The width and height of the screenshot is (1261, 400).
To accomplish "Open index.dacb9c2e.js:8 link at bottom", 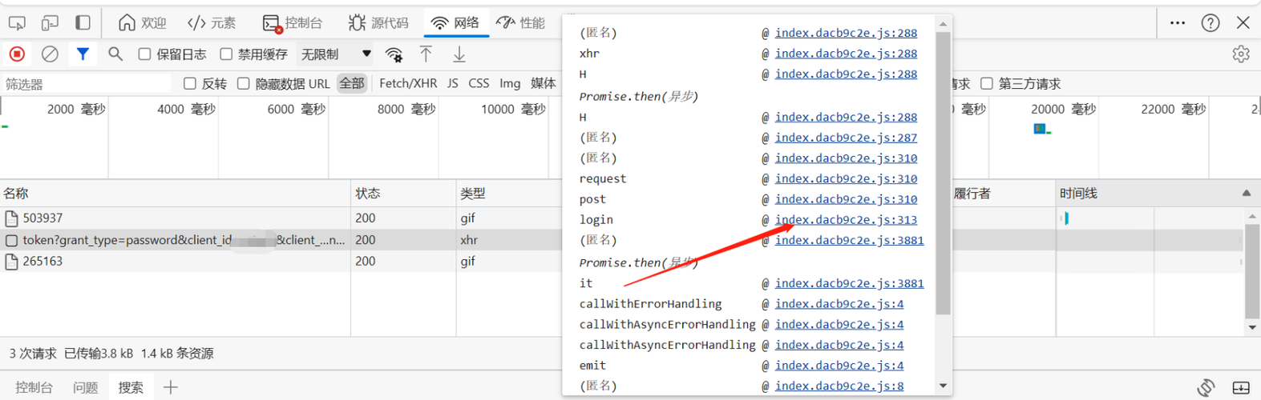I will coord(839,386).
